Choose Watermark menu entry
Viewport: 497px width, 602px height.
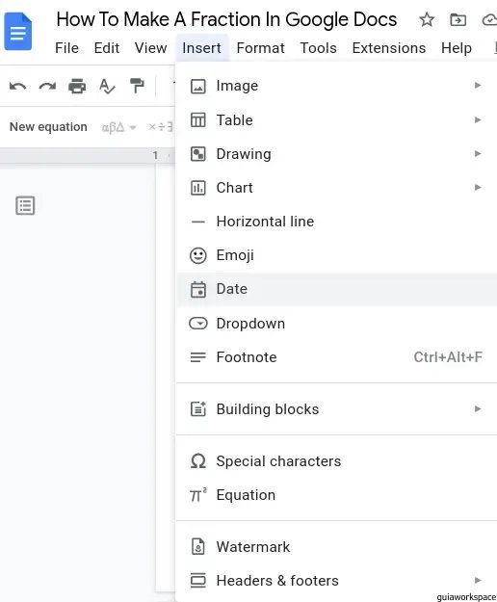click(x=336, y=547)
